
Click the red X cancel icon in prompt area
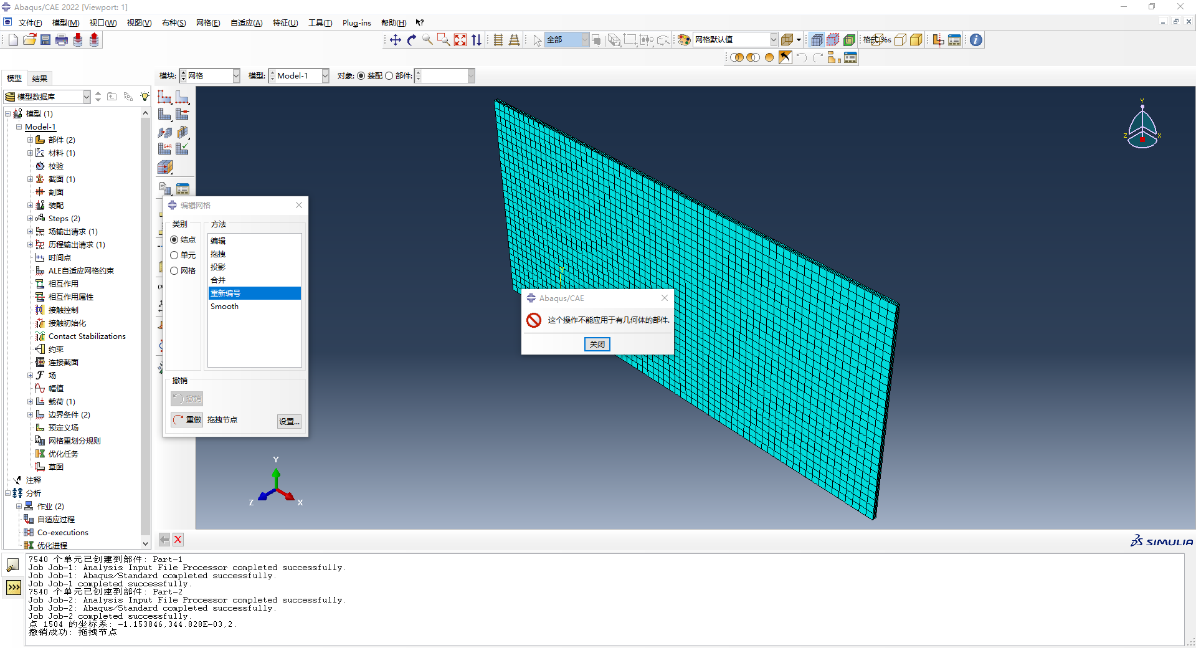click(178, 540)
